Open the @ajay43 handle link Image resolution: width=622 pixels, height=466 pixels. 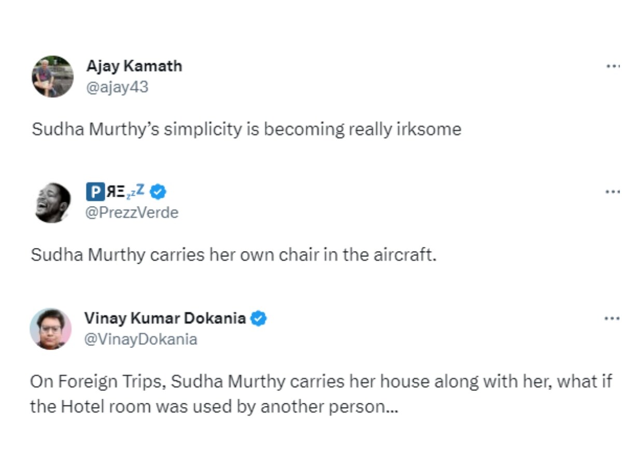pos(117,87)
